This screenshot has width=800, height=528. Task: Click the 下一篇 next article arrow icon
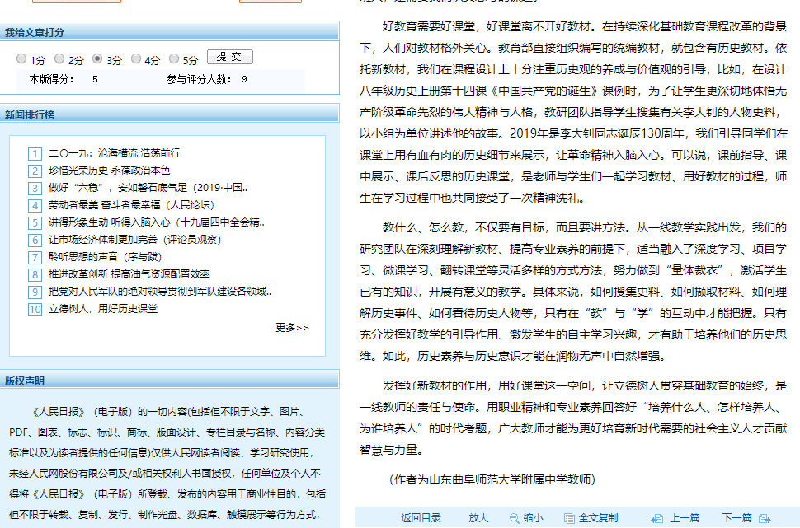click(764, 518)
